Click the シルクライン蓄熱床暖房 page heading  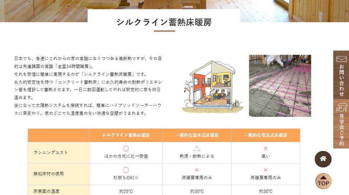click(164, 22)
